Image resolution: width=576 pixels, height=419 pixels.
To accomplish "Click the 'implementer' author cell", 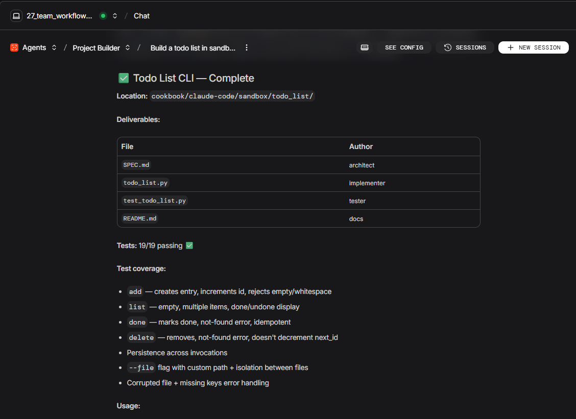I will (x=367, y=183).
